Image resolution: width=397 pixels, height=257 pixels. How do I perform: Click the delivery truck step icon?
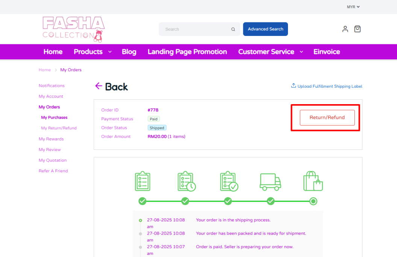(x=270, y=181)
